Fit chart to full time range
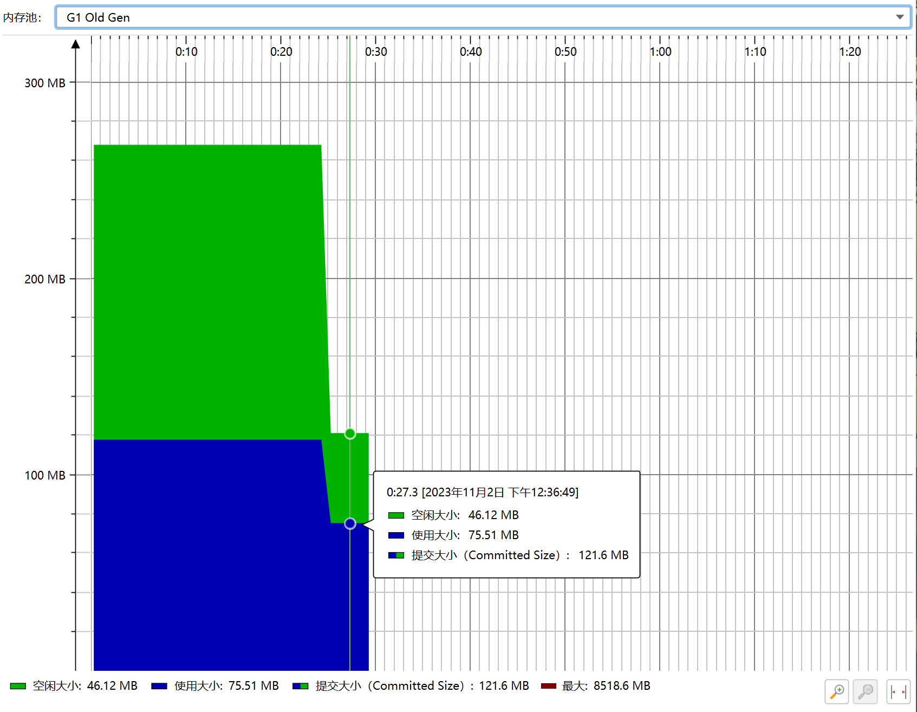Viewport: 917px width, 712px height. pos(898,692)
